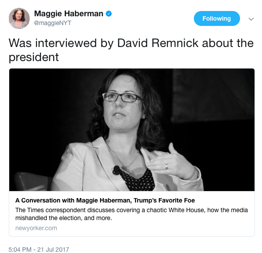This screenshot has width=262, height=253.
Task: Click the lapel microphone in the photo
Action: coord(116,170)
